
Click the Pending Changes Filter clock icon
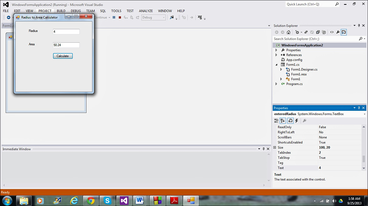pos(297,32)
